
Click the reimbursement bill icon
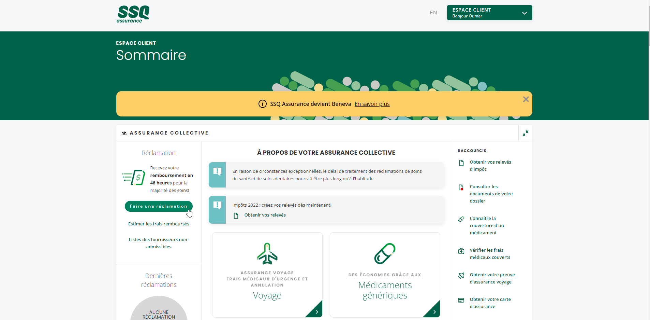[x=134, y=178]
